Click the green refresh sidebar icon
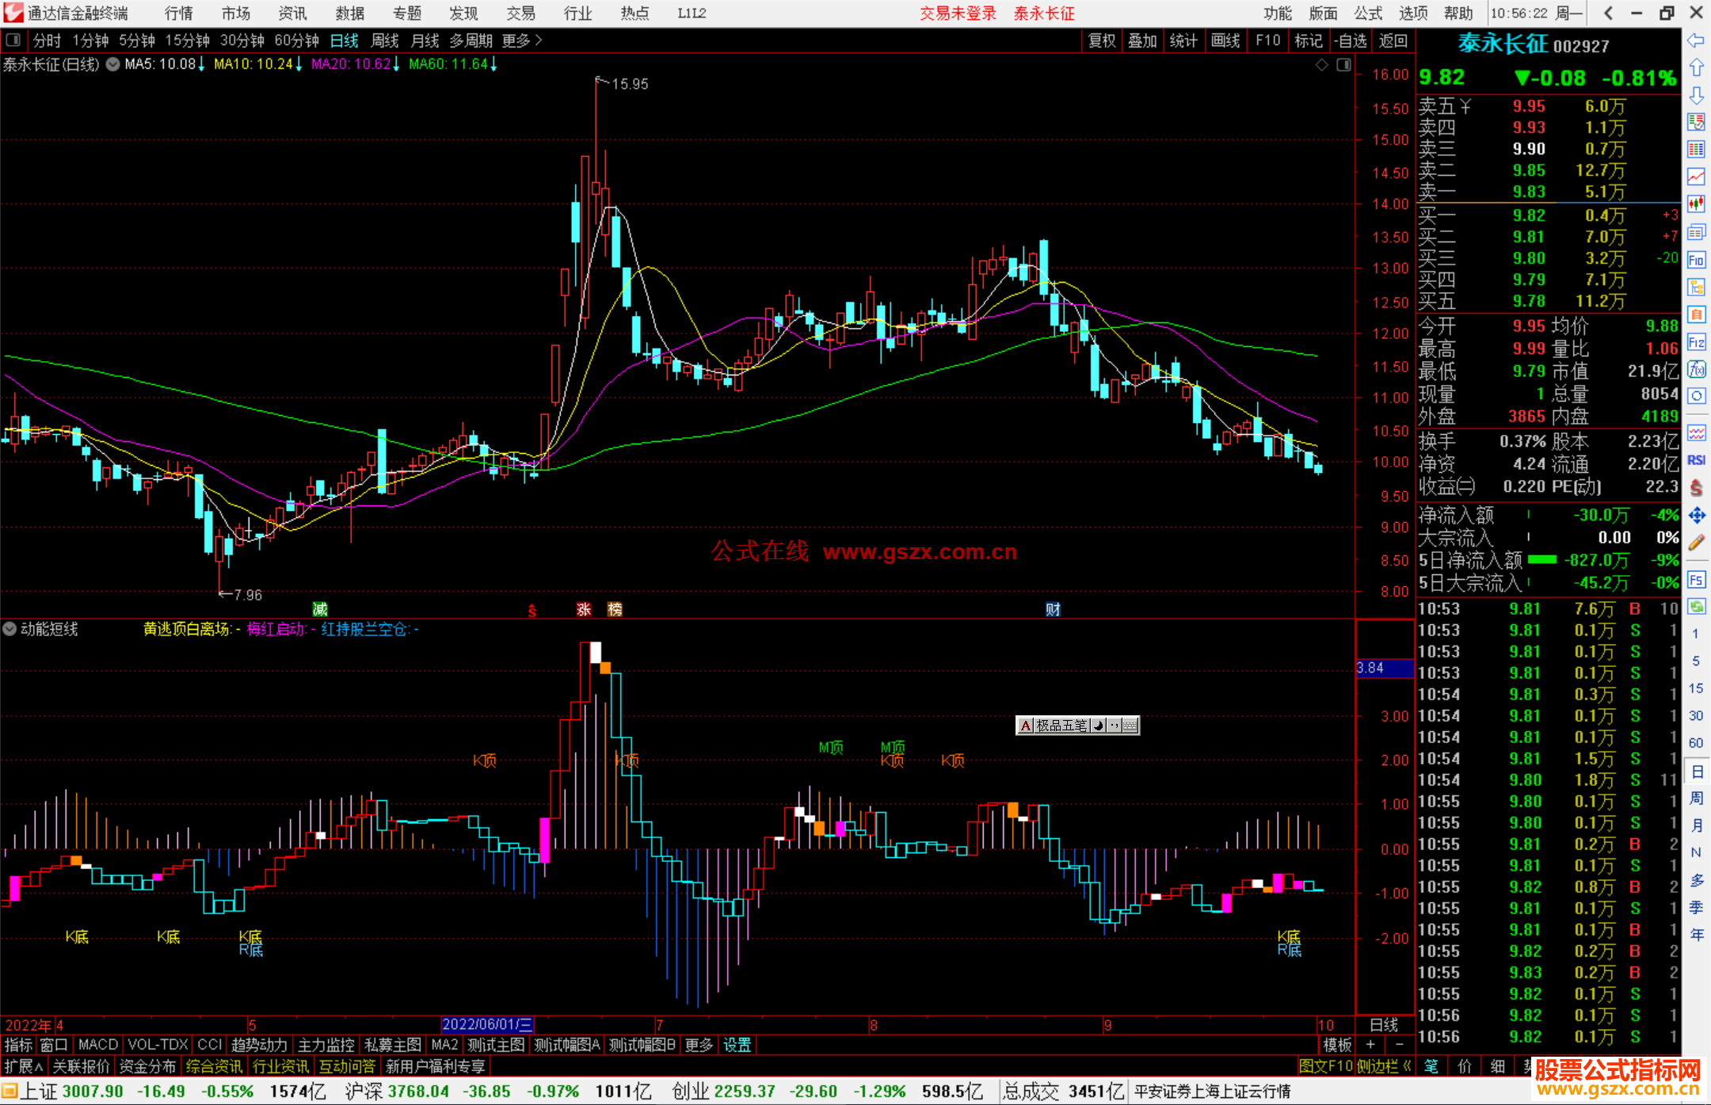Image resolution: width=1711 pixels, height=1105 pixels. pos(1696,607)
